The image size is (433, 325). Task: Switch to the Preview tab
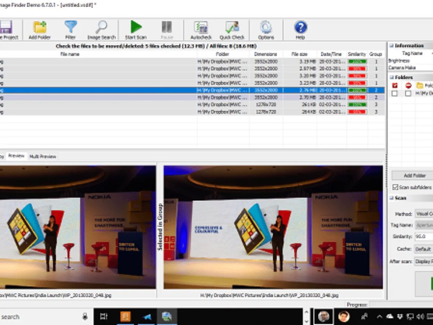click(x=17, y=156)
